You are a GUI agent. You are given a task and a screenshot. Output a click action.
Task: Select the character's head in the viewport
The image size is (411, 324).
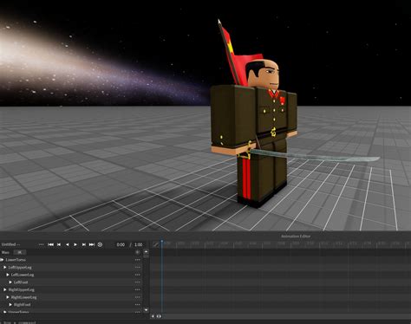point(263,74)
